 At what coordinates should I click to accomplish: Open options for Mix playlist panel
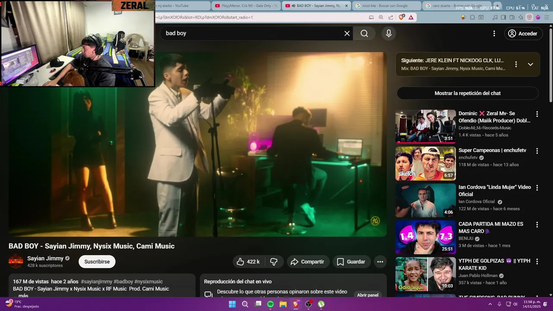coord(516,64)
